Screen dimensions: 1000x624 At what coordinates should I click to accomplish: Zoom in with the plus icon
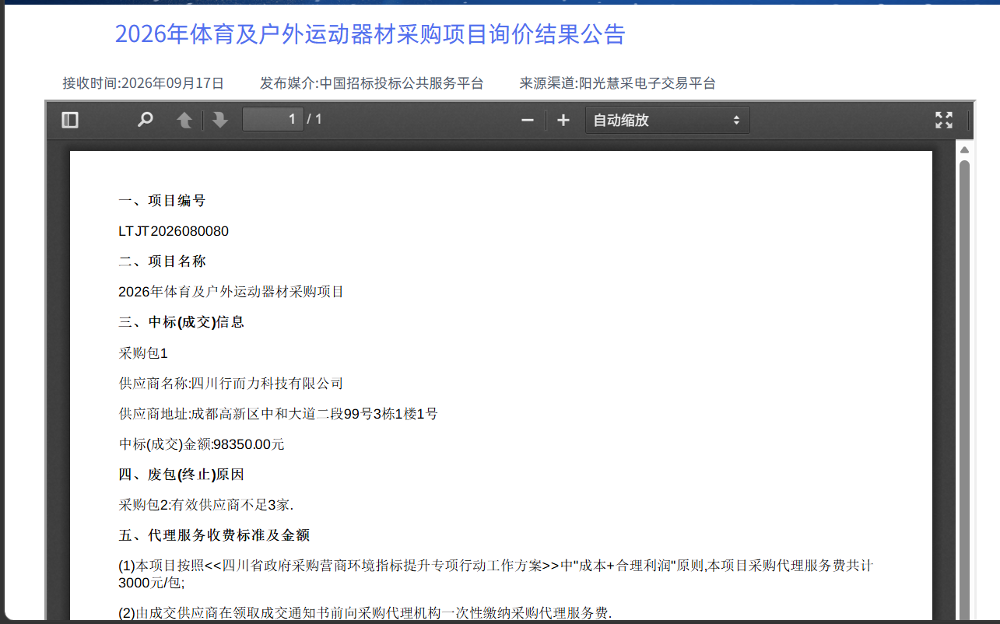pyautogui.click(x=563, y=120)
